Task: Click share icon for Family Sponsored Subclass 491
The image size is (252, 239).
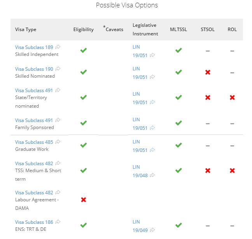Action: [58, 120]
